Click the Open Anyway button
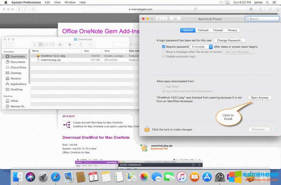The width and height of the screenshot is (281, 185). pos(259,98)
